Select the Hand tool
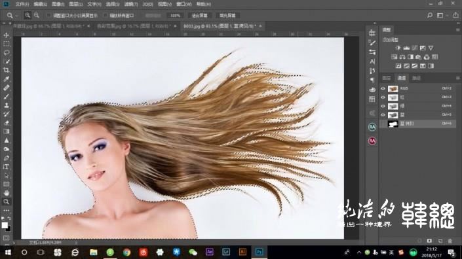462x259 pixels. coord(6,193)
